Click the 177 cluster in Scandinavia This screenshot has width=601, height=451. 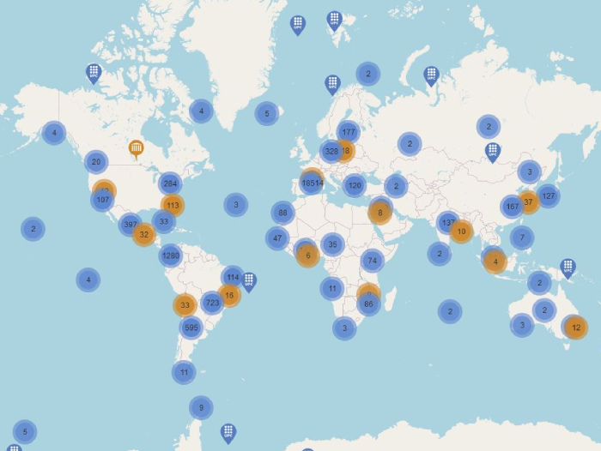(348, 132)
